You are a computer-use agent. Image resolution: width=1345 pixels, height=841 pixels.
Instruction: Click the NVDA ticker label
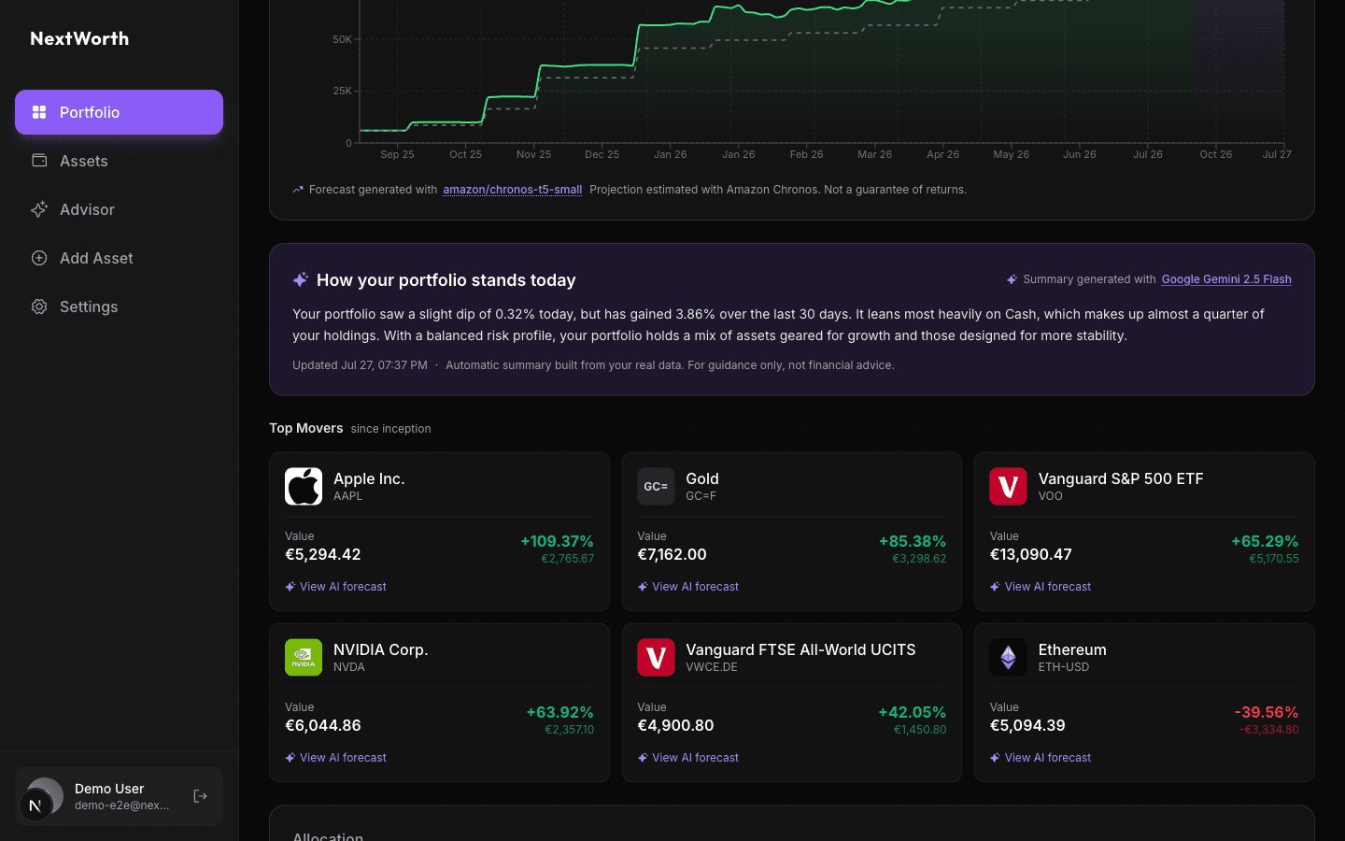click(x=349, y=667)
